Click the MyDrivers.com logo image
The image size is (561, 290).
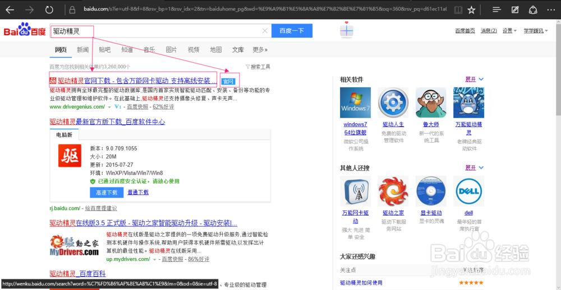74,245
